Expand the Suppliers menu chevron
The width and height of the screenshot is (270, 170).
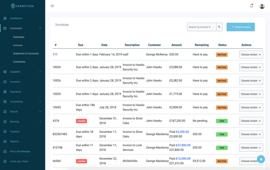pyautogui.click(x=40, y=72)
